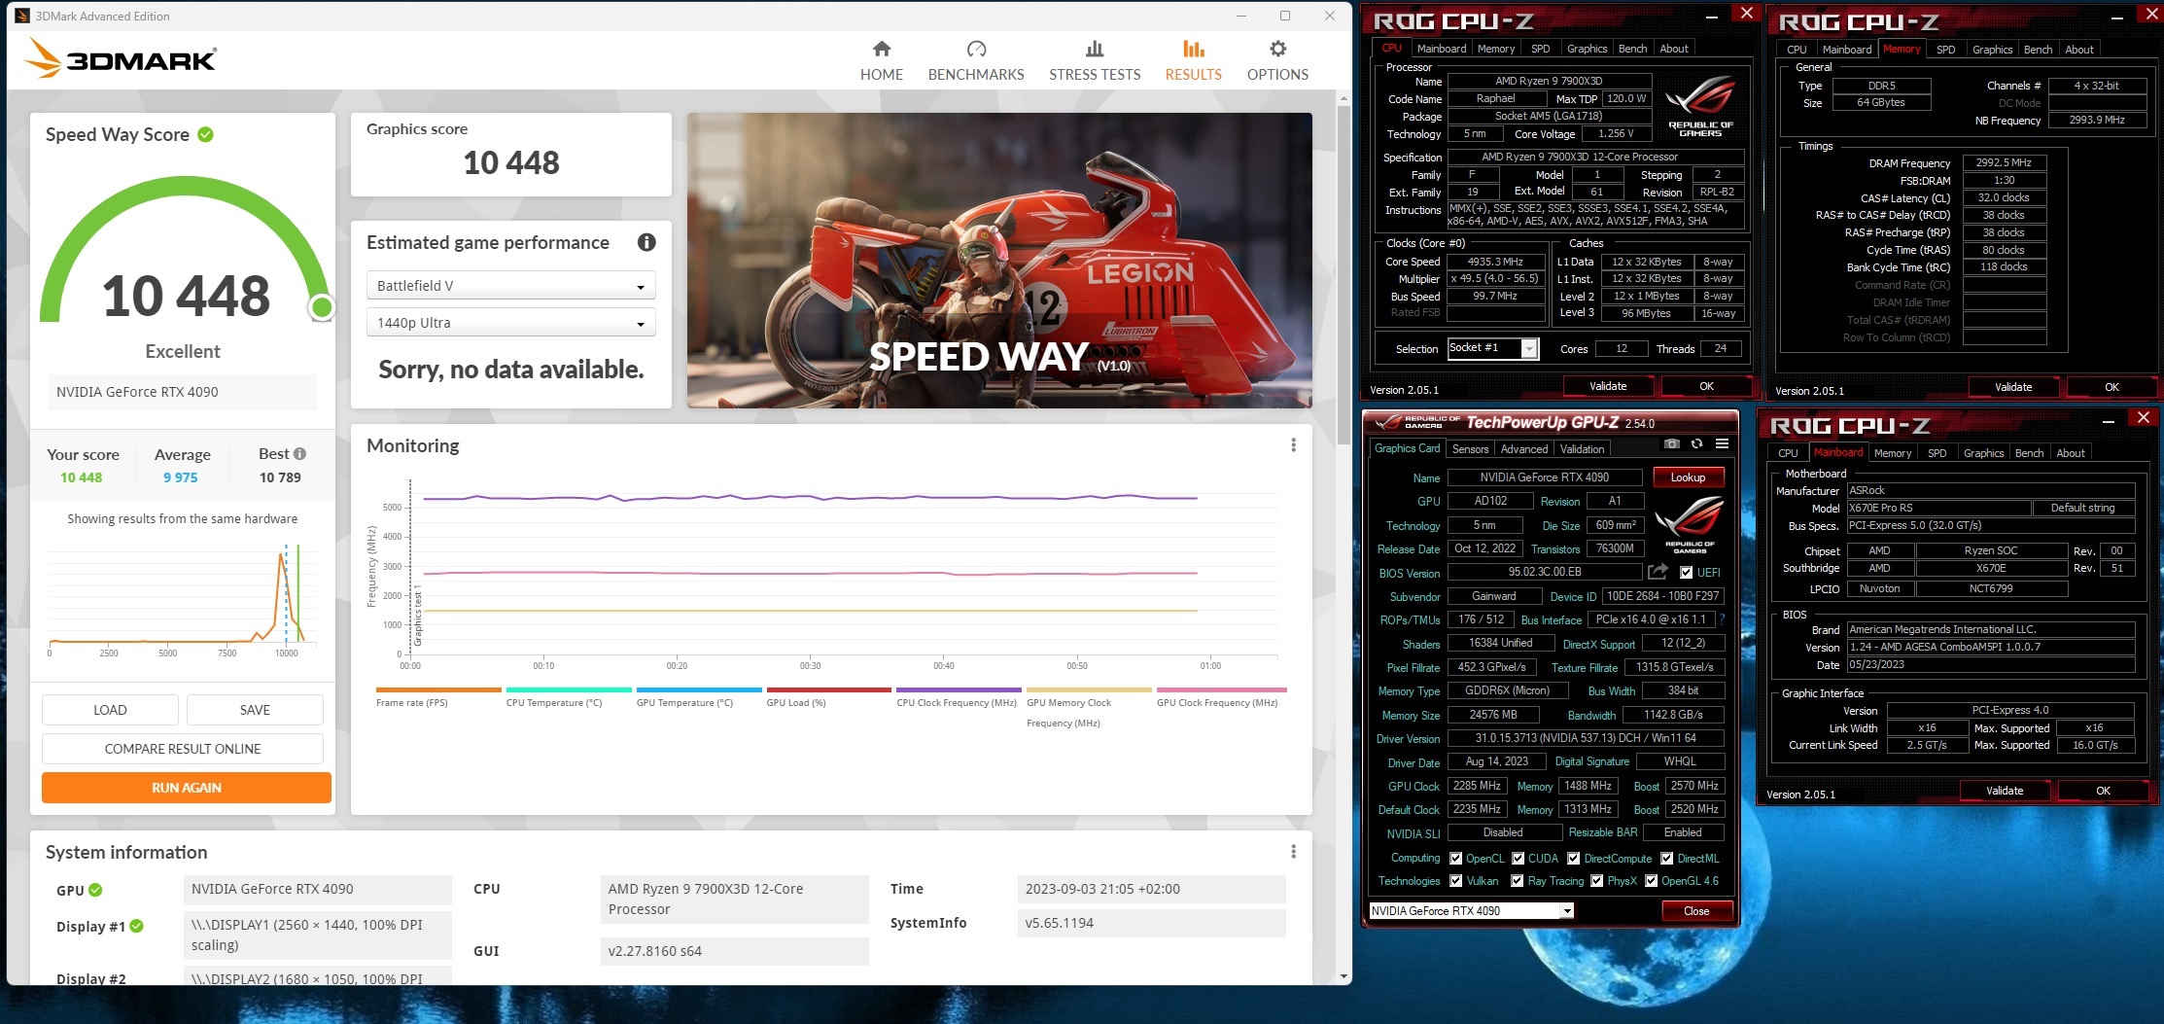The height and width of the screenshot is (1024, 2164).
Task: Open GPU-Z graphics card selection dropdown
Action: tap(1471, 911)
